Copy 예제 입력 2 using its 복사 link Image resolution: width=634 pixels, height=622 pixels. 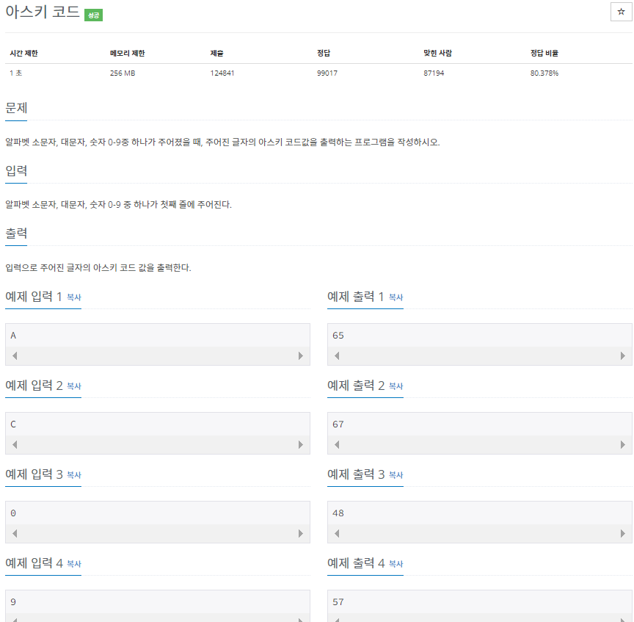(x=76, y=387)
